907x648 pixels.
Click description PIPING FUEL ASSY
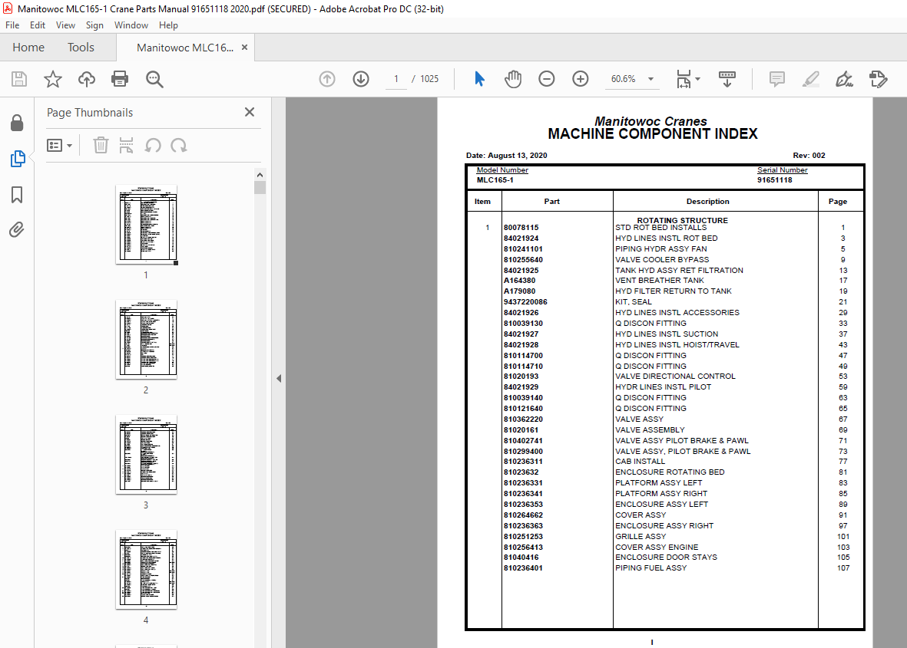pos(650,568)
